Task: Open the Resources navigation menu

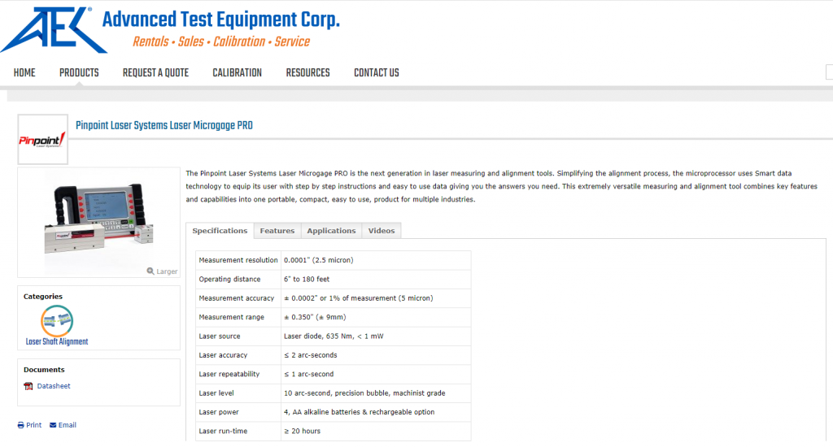Action: [x=307, y=73]
